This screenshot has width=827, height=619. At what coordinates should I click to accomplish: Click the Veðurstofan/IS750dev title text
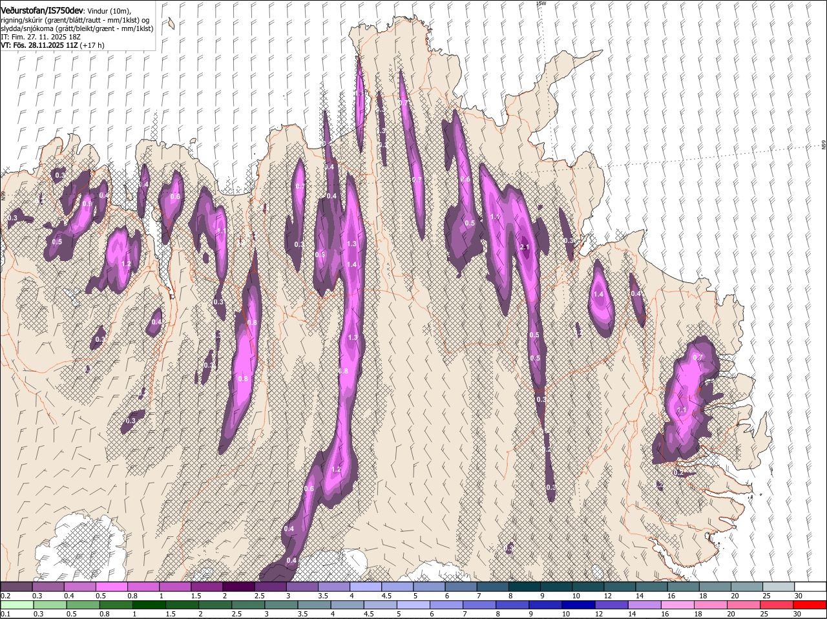click(x=42, y=10)
